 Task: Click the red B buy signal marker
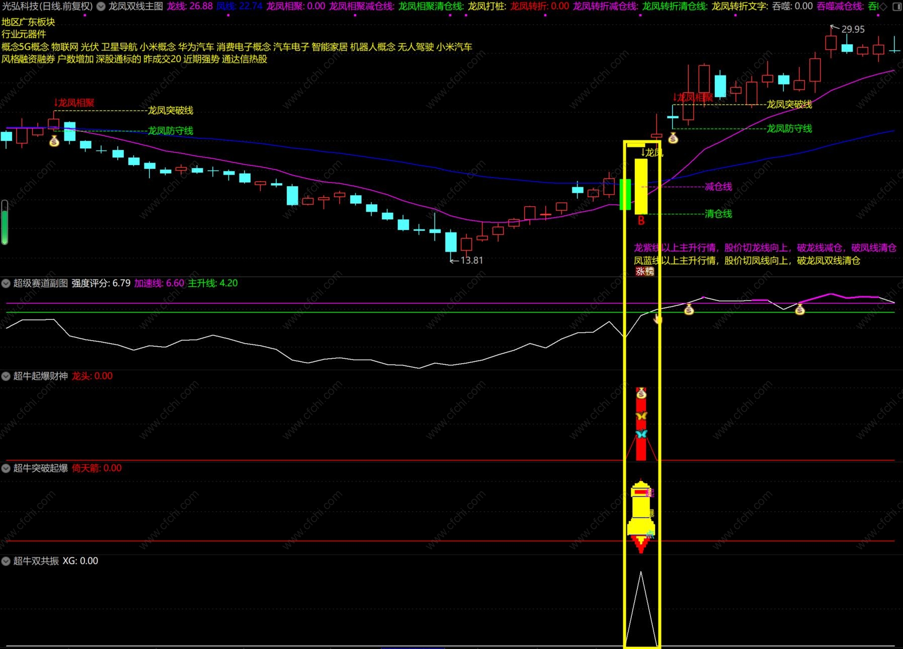pos(641,220)
